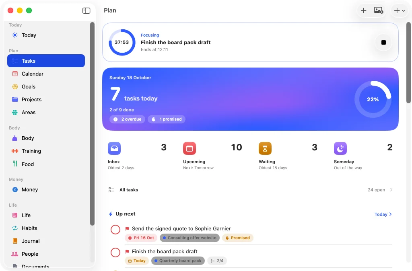412x271 pixels.
Task: Click the Promised tag on the quote task
Action: click(x=238, y=238)
